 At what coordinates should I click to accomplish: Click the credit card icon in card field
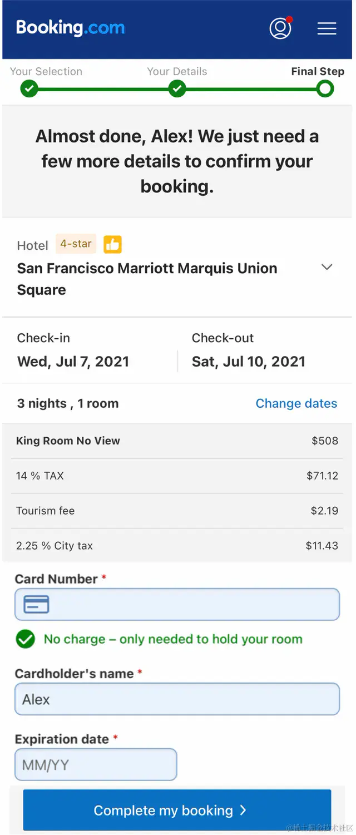37,604
